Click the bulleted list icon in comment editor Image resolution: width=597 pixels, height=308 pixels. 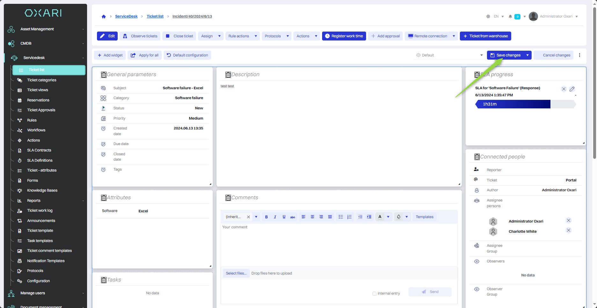341,217
